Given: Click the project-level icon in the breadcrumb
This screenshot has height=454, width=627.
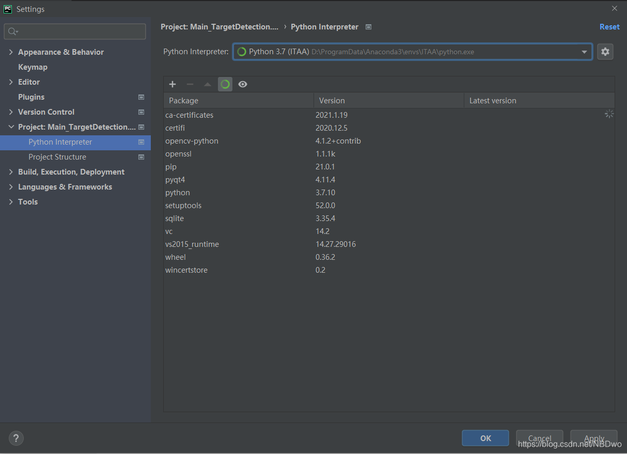Looking at the screenshot, I should coord(368,27).
